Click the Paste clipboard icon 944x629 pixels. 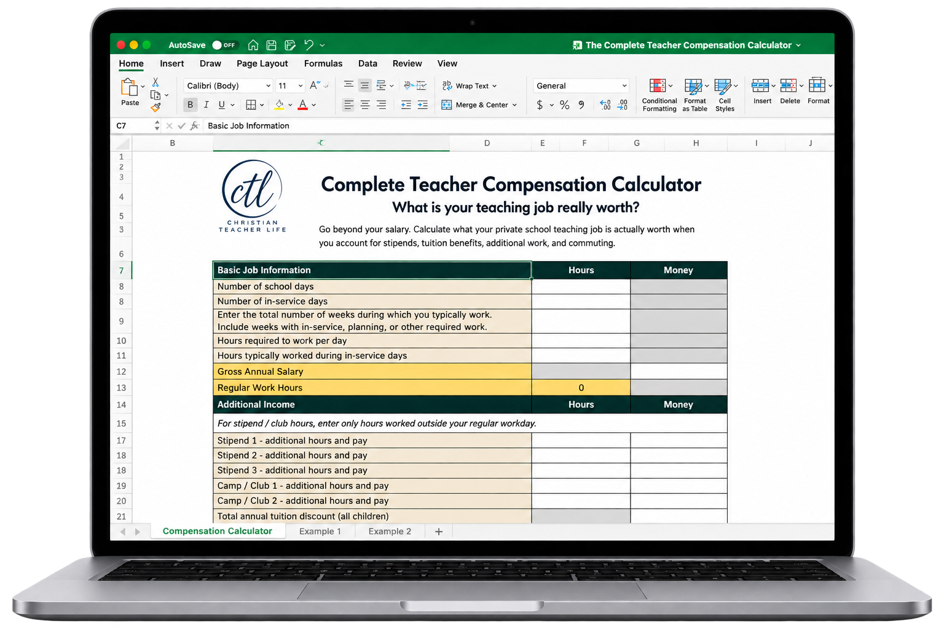(x=128, y=87)
